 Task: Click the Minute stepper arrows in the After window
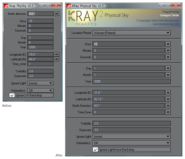pos(168,51)
